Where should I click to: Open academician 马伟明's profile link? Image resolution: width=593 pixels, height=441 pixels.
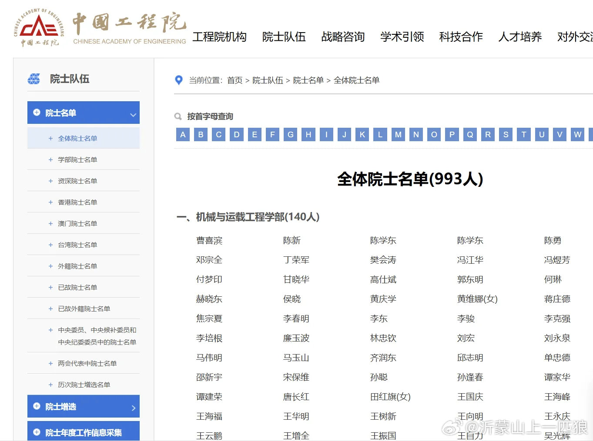[x=209, y=358]
